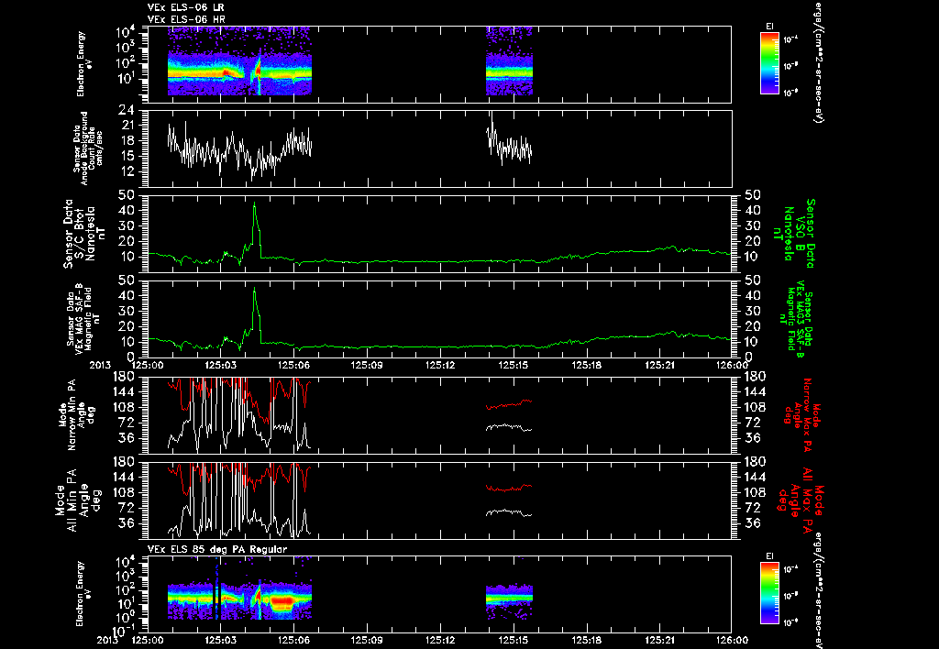Click the red Narrow Max PA trace near 125:15
Screen dimensions: 939x649
click(x=509, y=404)
